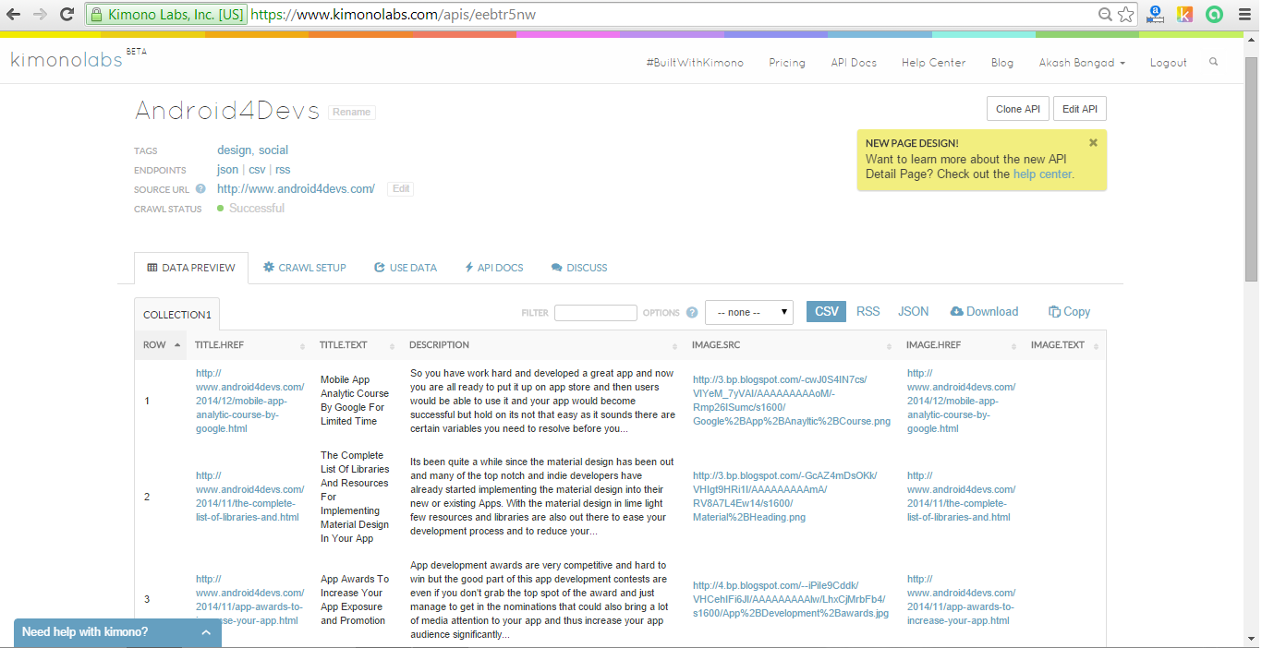
Task: Open the blue 'a' browser extension
Action: pos(1155,14)
